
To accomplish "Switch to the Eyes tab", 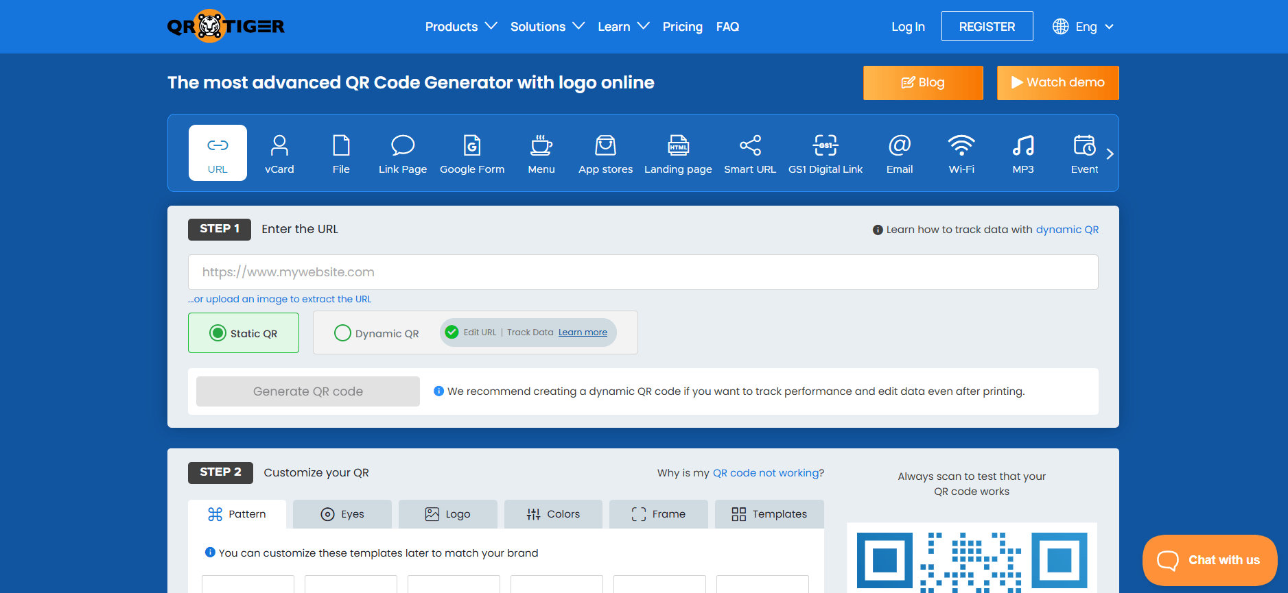I will [342, 514].
